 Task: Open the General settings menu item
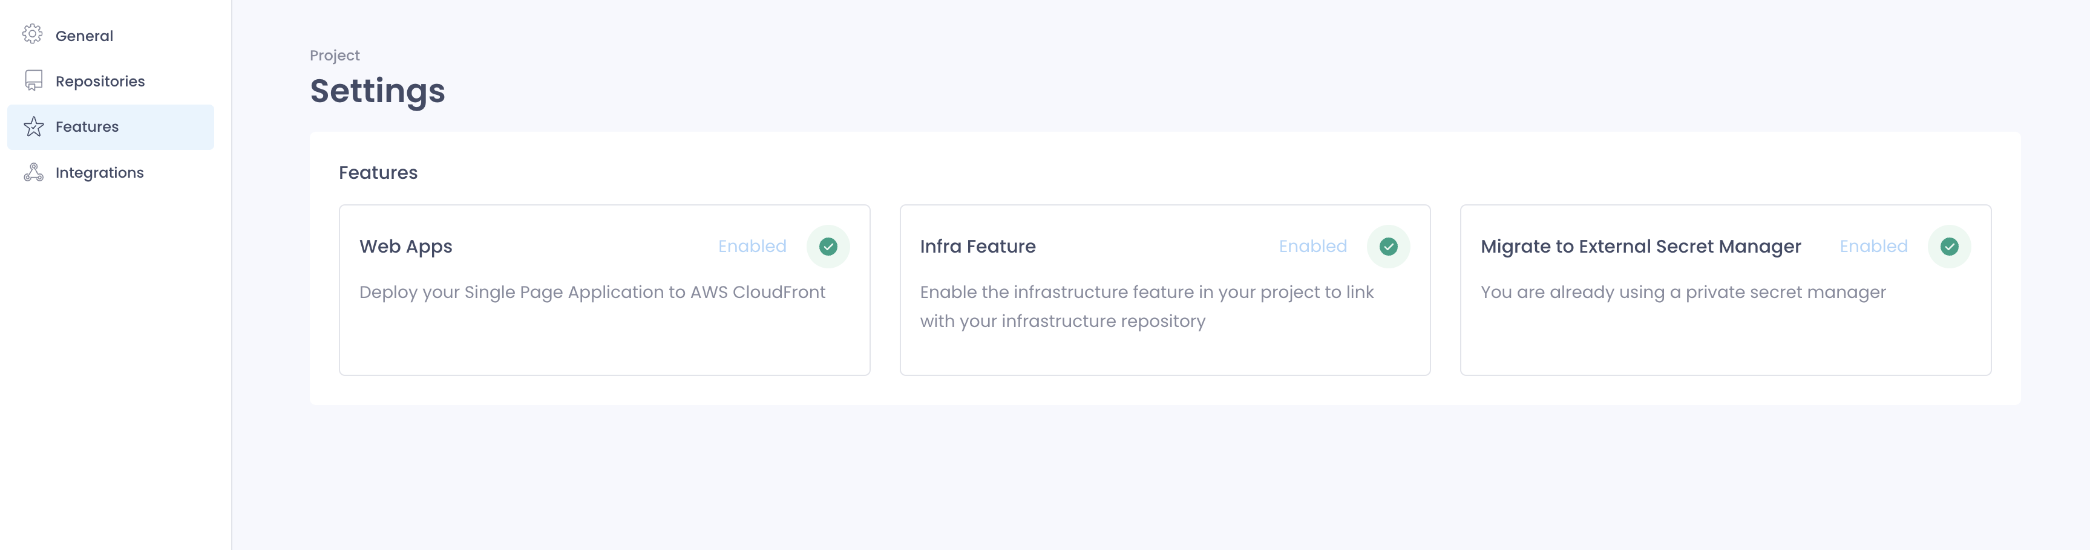(x=110, y=36)
